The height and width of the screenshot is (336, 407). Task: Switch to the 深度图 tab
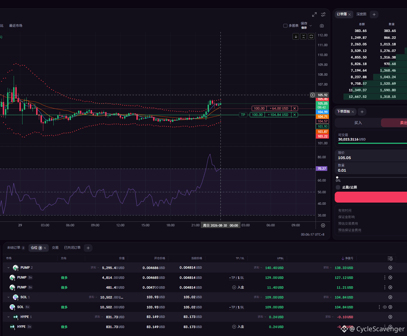(x=361, y=14)
